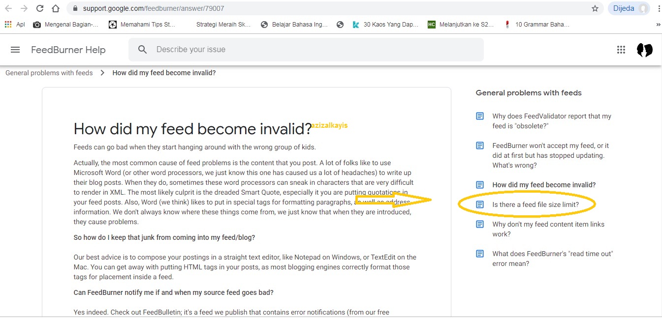The image size is (662, 319).
Task: Focus the 'Describe your issue' search field
Action: [306, 50]
